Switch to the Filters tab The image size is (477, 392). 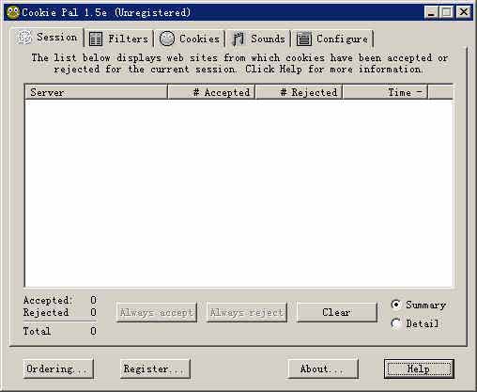[x=119, y=39]
